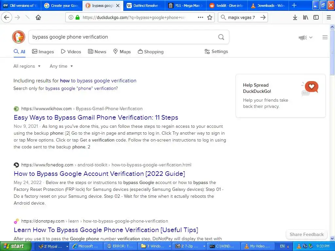335x251 pixels.
Task: Click the fonedog favicon beside the result URL
Action: tap(16, 165)
